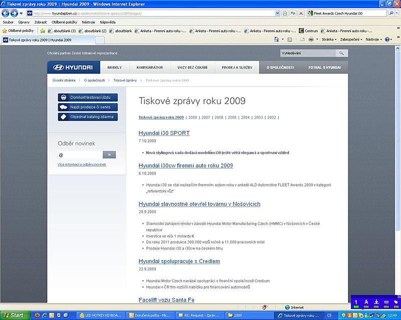401x320 pixels.
Task: Click the Hyundai logo
Action: point(74,67)
